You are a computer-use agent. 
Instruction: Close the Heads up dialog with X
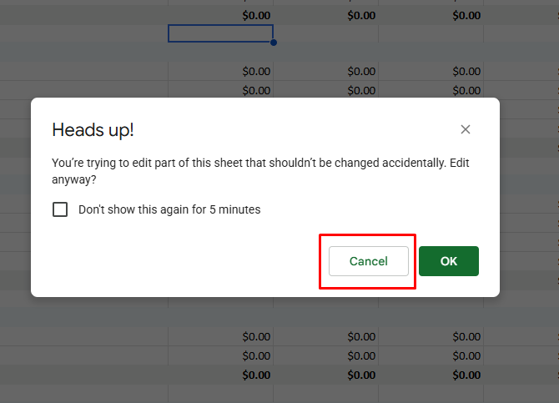tap(466, 129)
